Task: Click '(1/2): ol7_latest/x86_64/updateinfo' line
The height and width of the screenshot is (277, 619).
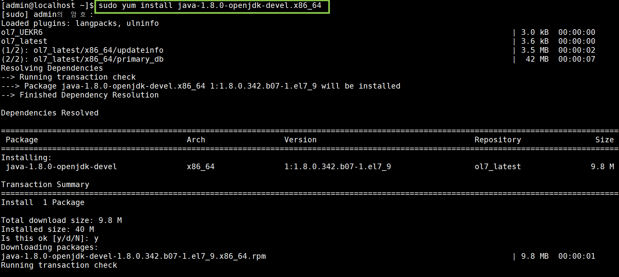Action: [82, 50]
